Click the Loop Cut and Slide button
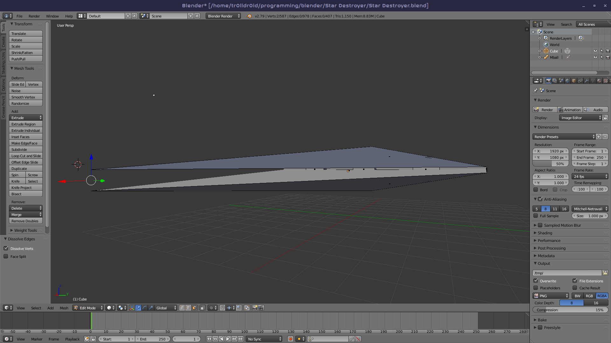This screenshot has height=343, width=611. [26, 156]
